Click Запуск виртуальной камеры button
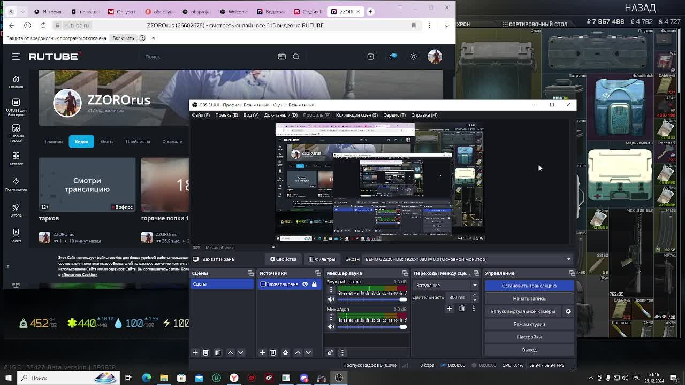This screenshot has height=385, width=685. 523,311
